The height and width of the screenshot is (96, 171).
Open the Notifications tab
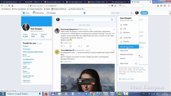[38, 13]
